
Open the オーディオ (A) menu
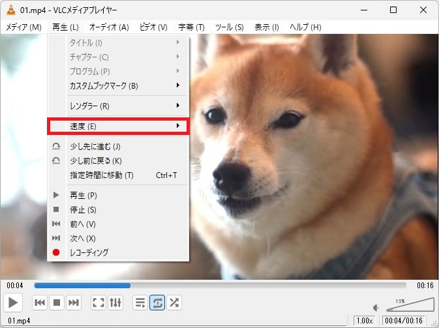pyautogui.click(x=109, y=27)
